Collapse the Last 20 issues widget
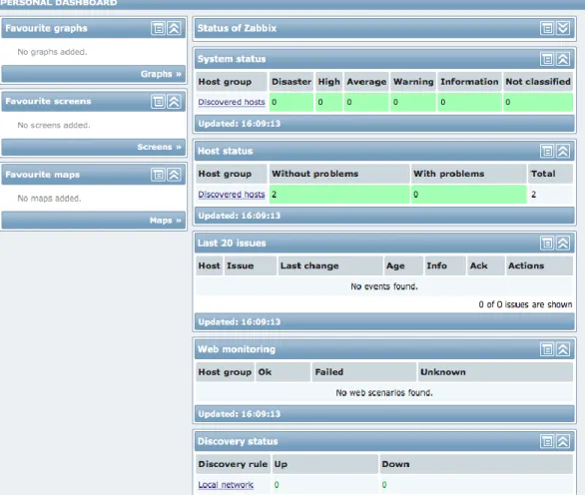This screenshot has height=497, width=585. click(x=563, y=244)
